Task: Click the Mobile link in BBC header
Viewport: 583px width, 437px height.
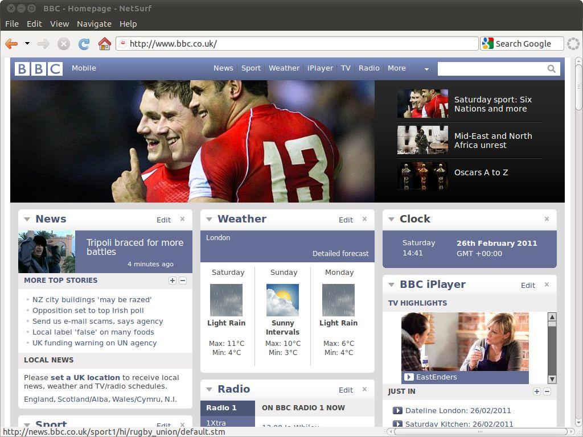Action: (x=84, y=68)
